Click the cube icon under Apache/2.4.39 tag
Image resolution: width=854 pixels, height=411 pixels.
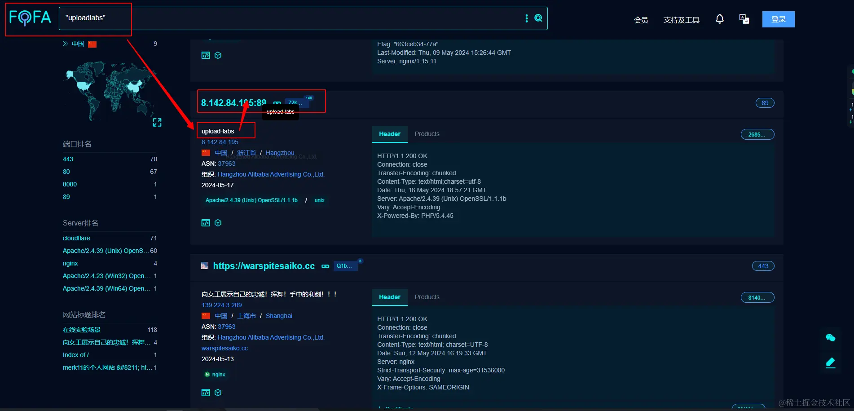coord(218,223)
